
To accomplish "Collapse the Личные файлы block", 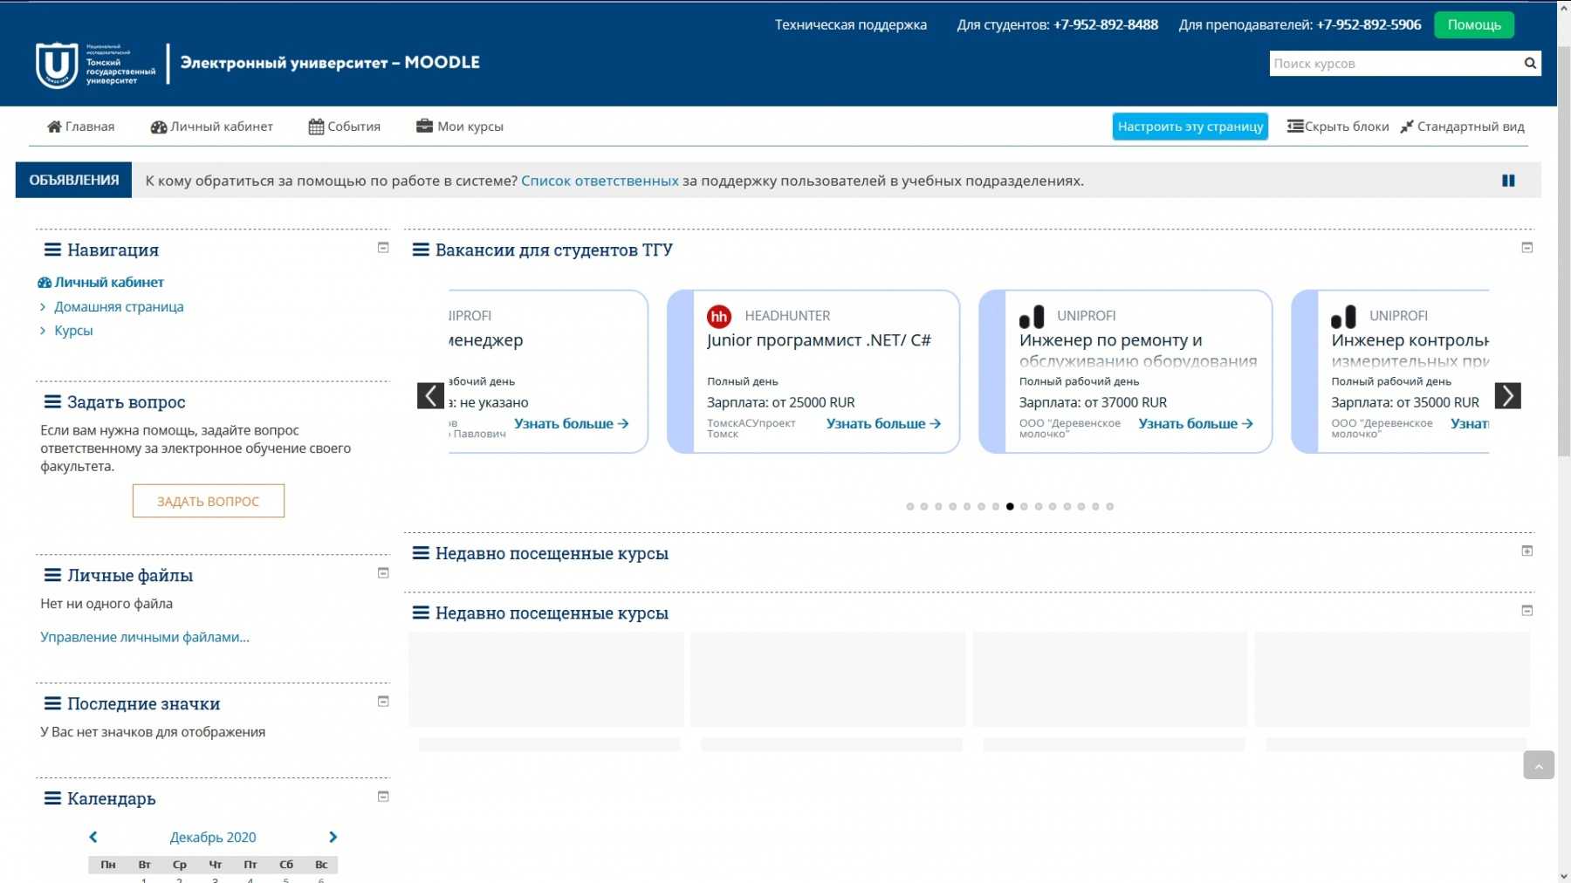I will click(383, 573).
